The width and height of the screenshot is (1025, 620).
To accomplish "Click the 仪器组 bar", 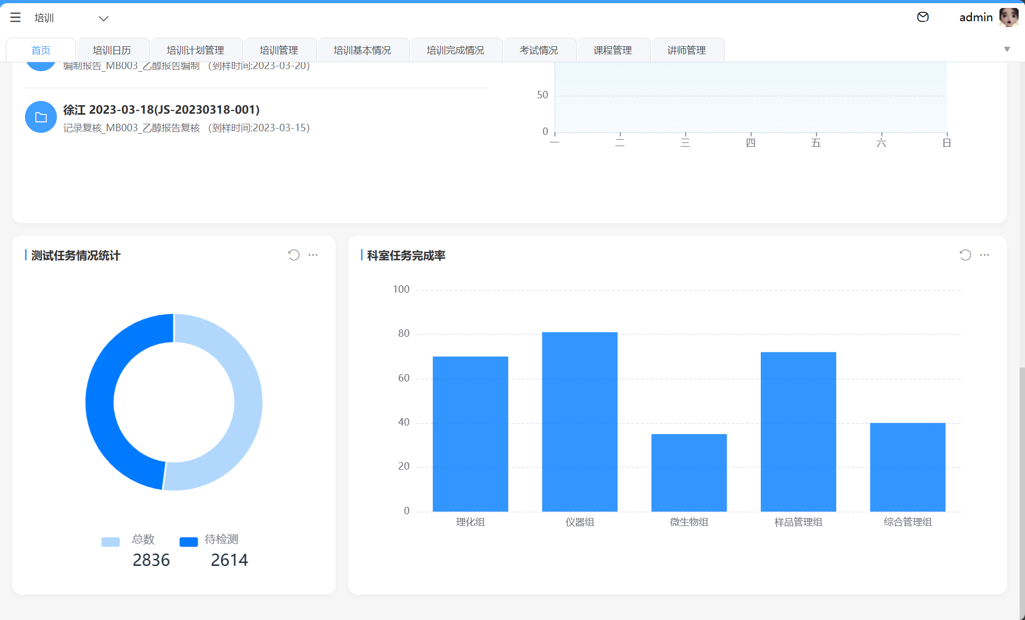I will (x=579, y=422).
